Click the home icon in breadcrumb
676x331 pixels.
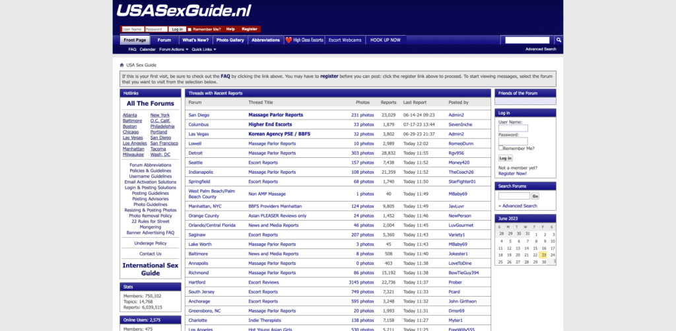click(x=122, y=65)
